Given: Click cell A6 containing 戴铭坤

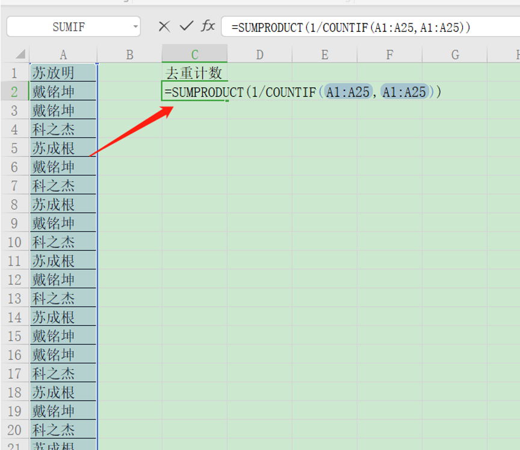Looking at the screenshot, I should pyautogui.click(x=63, y=166).
